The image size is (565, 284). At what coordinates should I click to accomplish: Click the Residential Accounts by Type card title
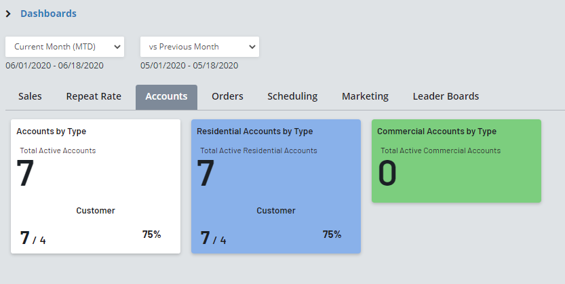254,131
